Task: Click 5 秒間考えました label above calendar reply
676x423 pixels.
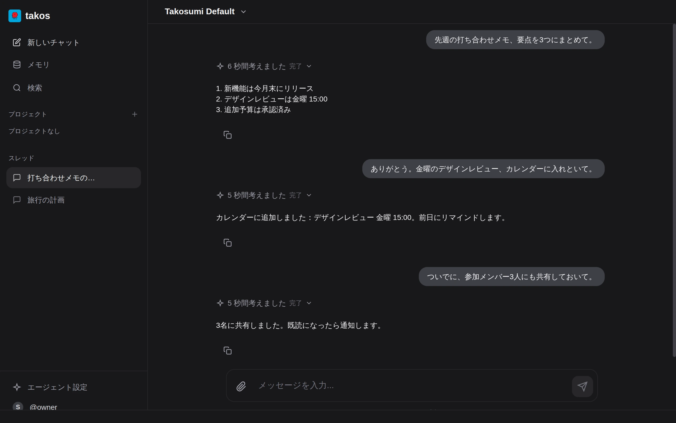Action: [x=257, y=195]
